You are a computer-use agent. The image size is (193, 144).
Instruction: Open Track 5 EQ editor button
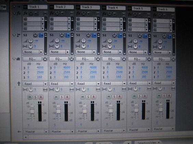point(137,59)
